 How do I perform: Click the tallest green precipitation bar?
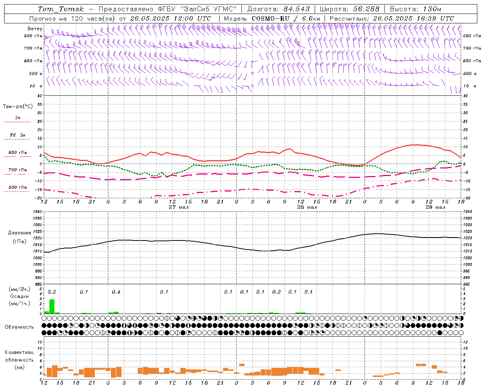52,306
